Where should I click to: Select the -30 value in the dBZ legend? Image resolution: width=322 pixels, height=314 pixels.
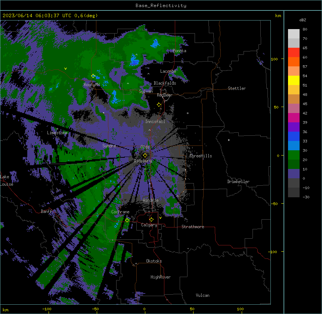tap(306, 197)
